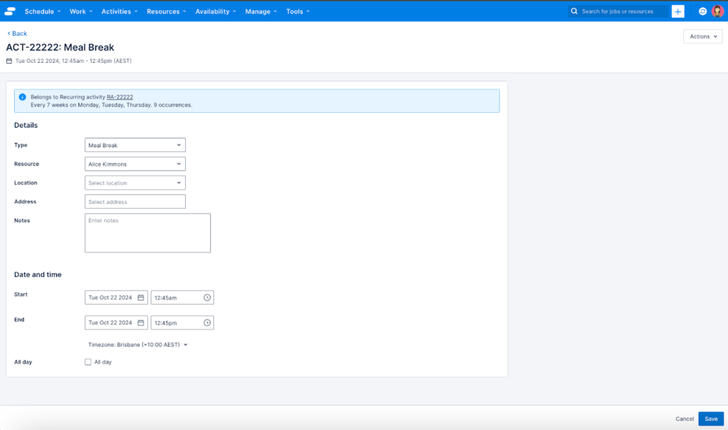This screenshot has width=728, height=430.
Task: Open the user profile avatar
Action: 717,12
